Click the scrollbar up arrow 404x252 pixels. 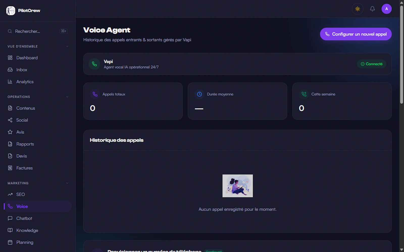tap(402, 2)
